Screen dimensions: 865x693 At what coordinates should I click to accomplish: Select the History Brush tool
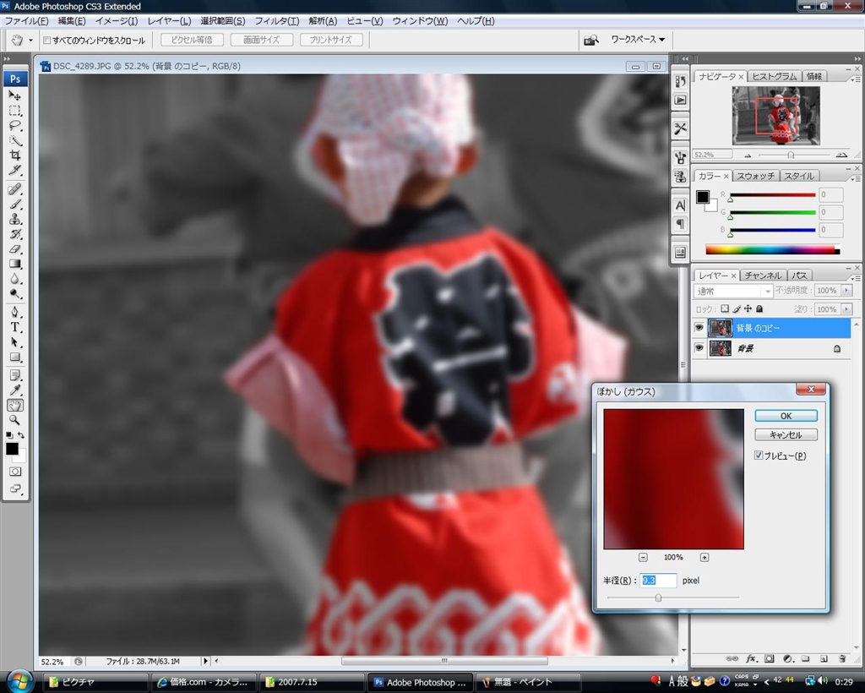[x=15, y=234]
